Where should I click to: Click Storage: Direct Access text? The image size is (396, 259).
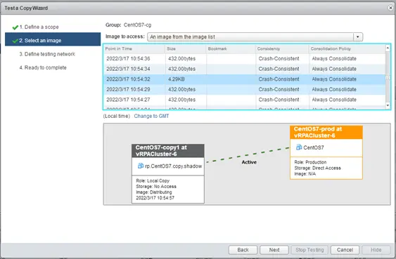click(x=317, y=168)
